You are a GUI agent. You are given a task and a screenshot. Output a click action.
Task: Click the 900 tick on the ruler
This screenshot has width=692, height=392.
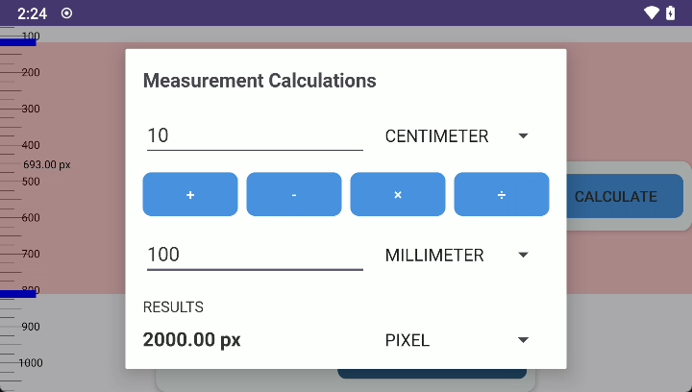click(x=31, y=327)
